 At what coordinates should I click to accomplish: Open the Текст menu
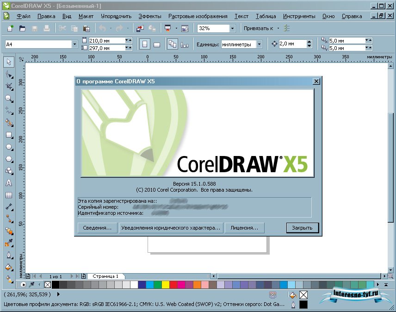241,16
